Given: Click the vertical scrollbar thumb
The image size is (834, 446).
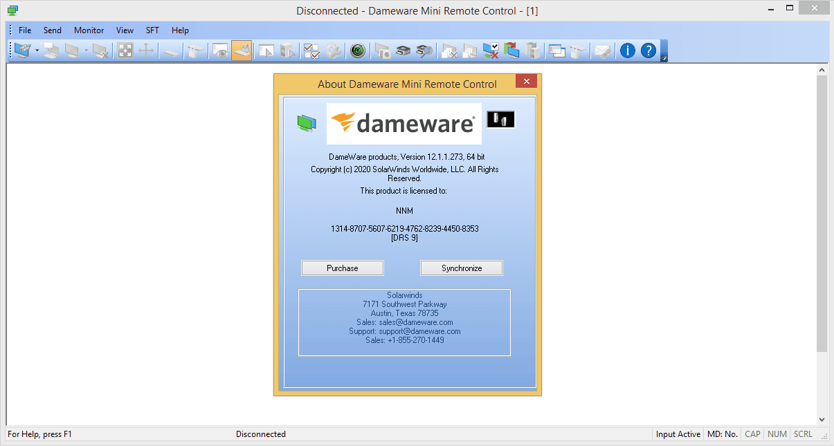Looking at the screenshot, I should tap(822, 213).
